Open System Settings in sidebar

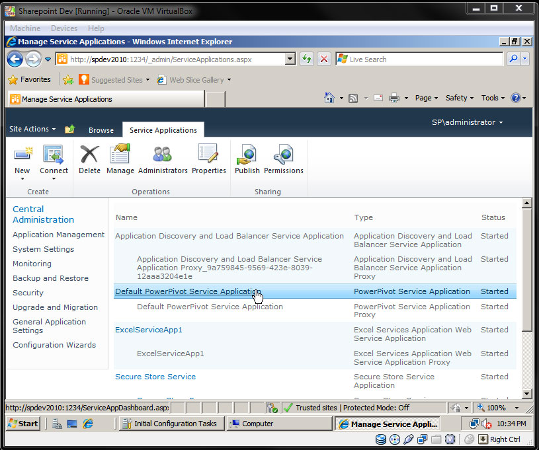(x=43, y=249)
